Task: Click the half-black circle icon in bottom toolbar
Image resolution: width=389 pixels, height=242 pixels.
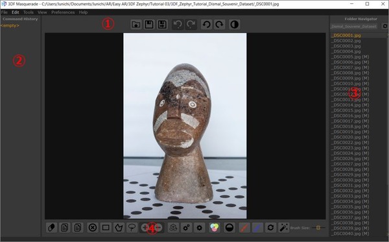Action: coord(230,227)
